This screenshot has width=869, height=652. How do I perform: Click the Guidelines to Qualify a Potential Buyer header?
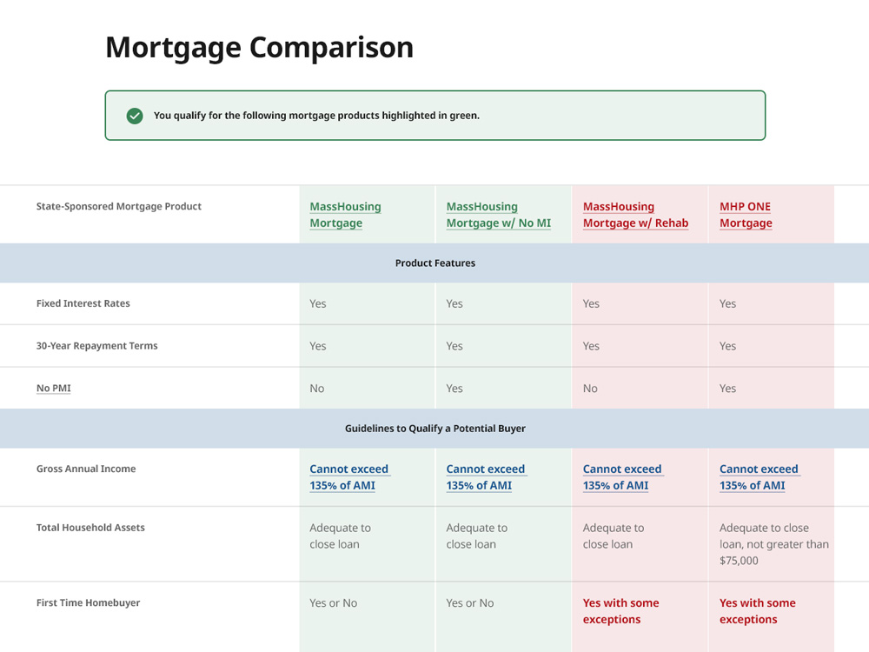434,429
